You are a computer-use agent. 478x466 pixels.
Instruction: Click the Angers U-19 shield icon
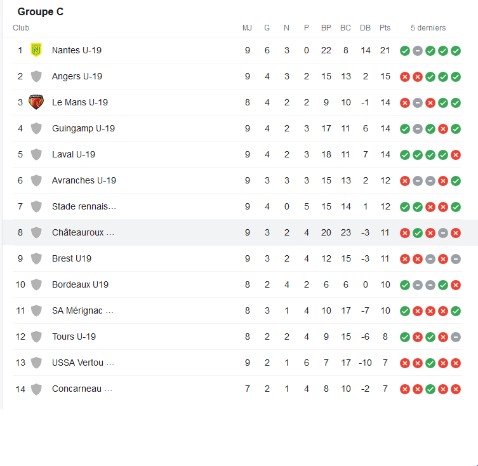pos(36,76)
